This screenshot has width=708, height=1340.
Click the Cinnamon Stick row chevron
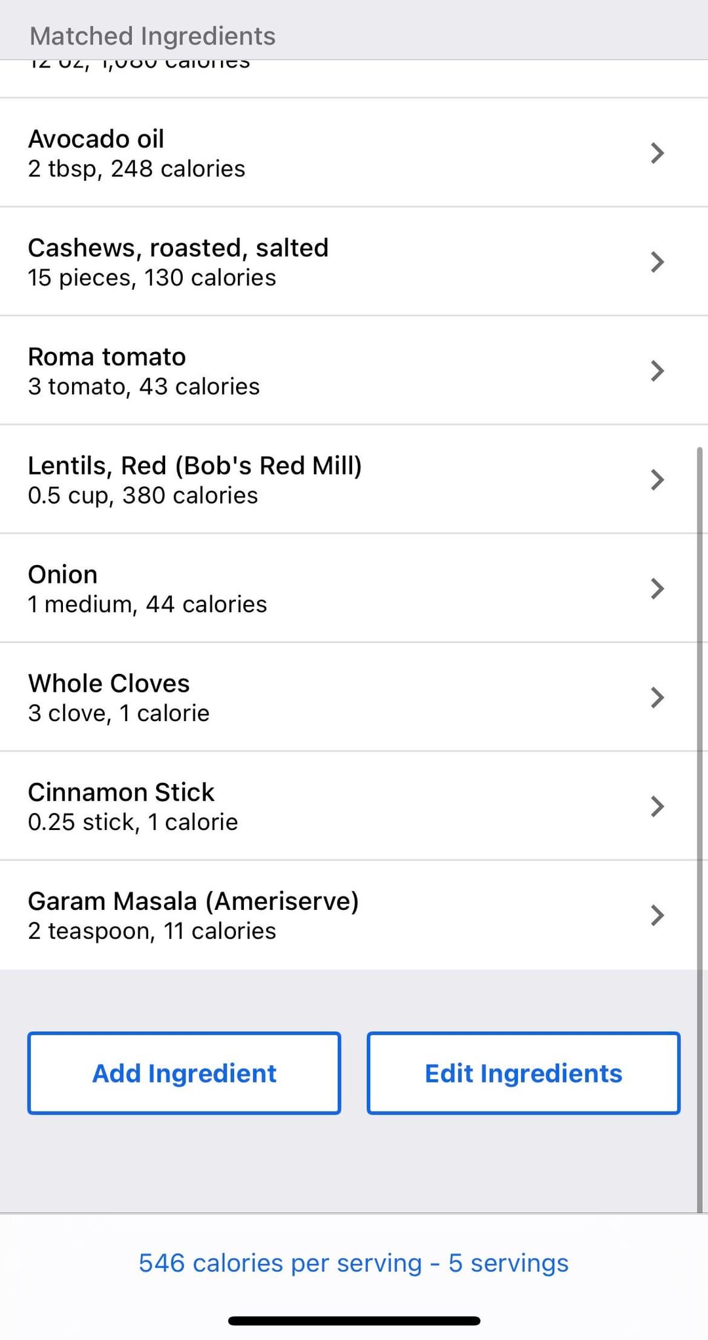pyautogui.click(x=657, y=806)
